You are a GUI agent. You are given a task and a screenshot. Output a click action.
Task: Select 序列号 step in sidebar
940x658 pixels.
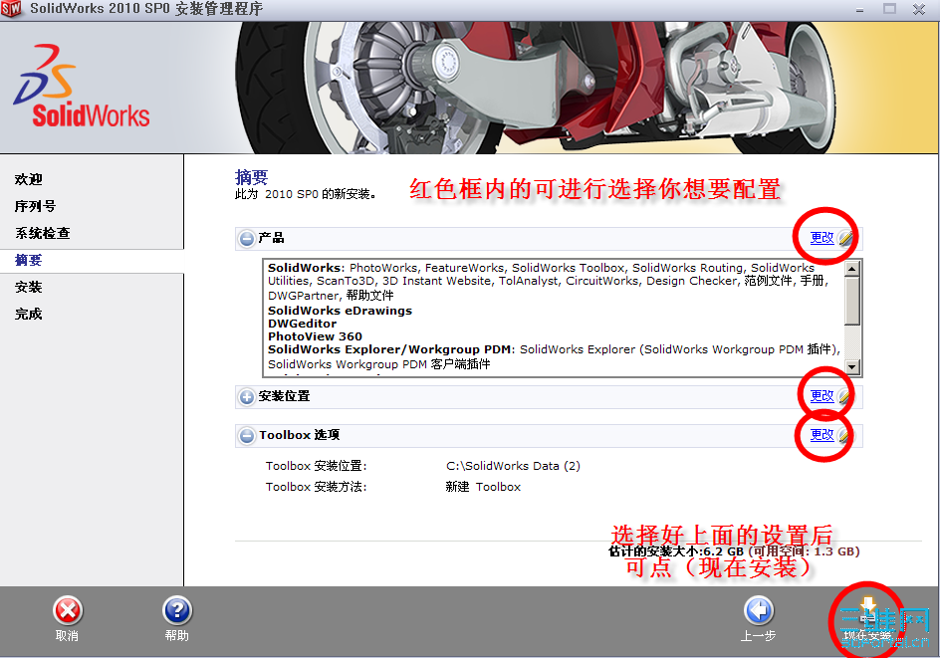coord(36,206)
